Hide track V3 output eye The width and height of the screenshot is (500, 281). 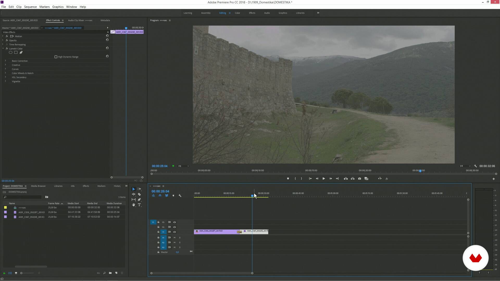pos(174,222)
